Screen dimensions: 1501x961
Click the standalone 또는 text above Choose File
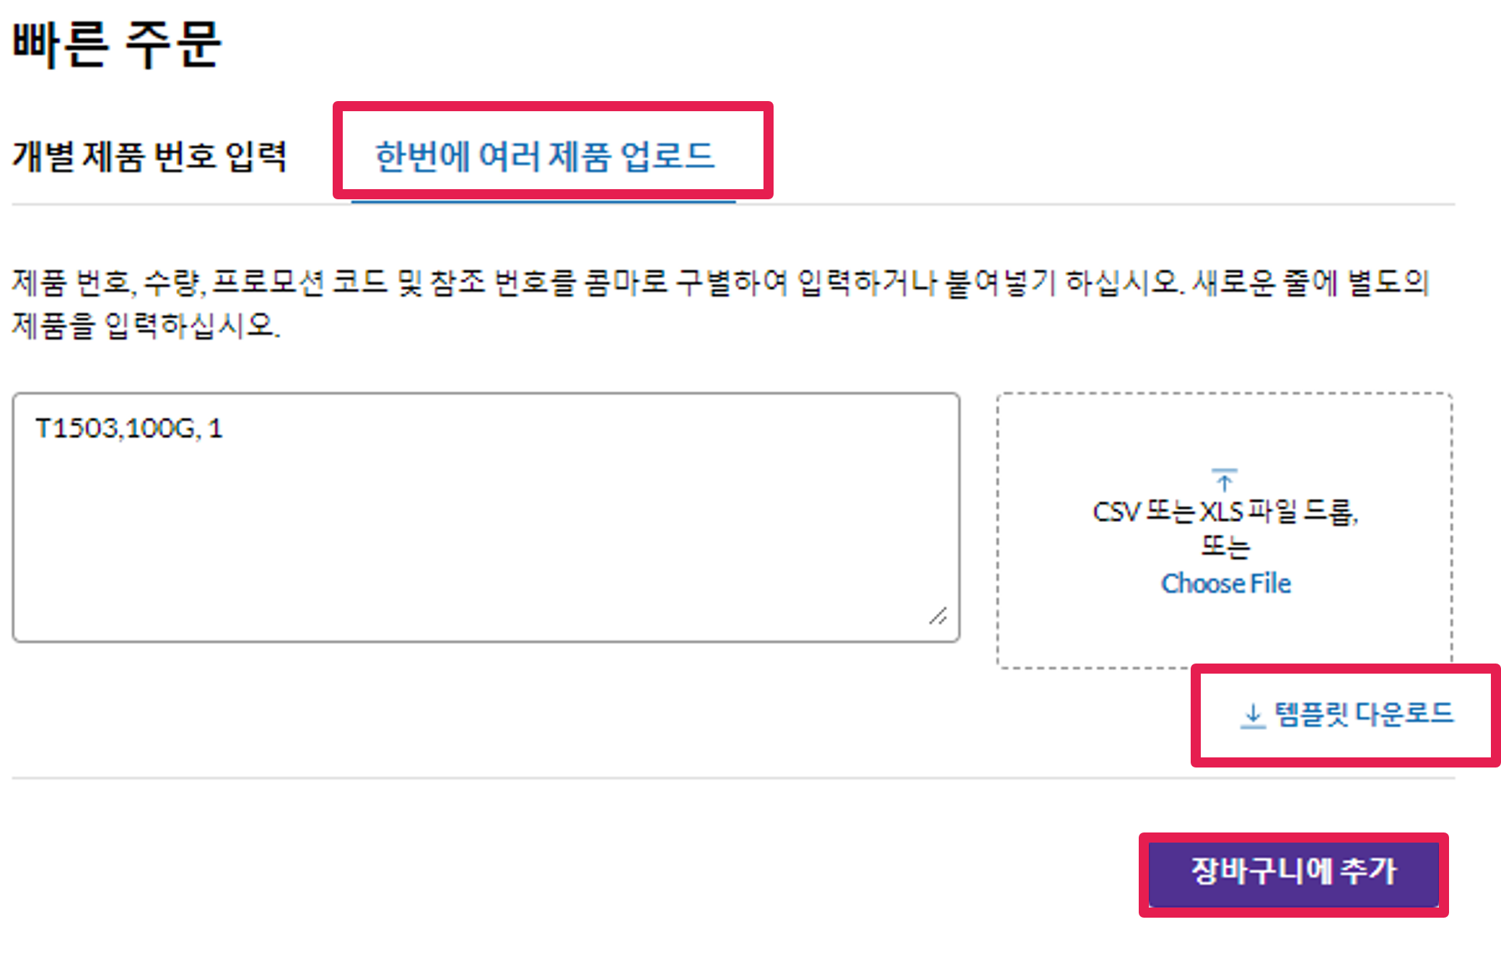click(x=1225, y=547)
